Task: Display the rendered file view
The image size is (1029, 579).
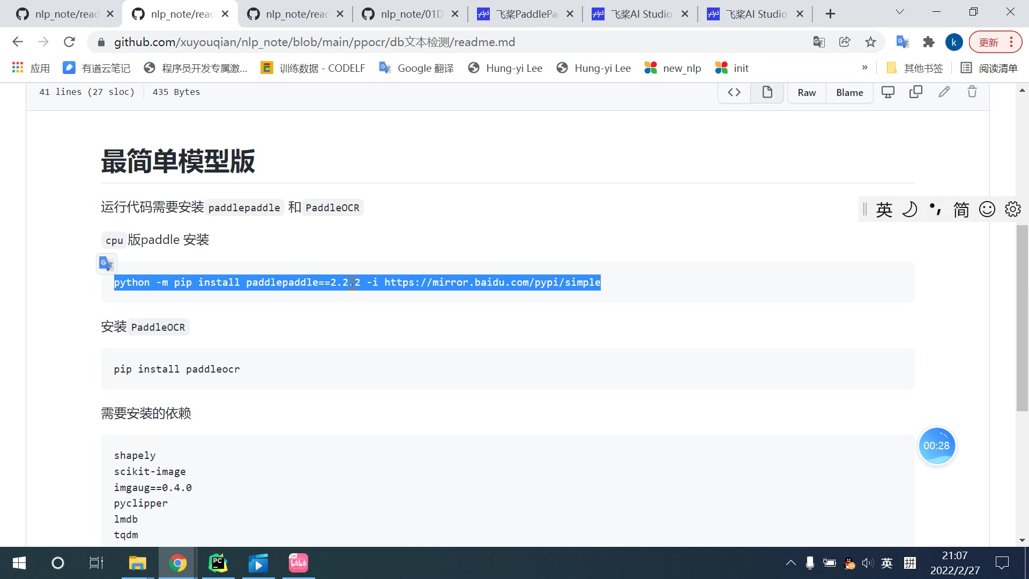Action: (767, 92)
